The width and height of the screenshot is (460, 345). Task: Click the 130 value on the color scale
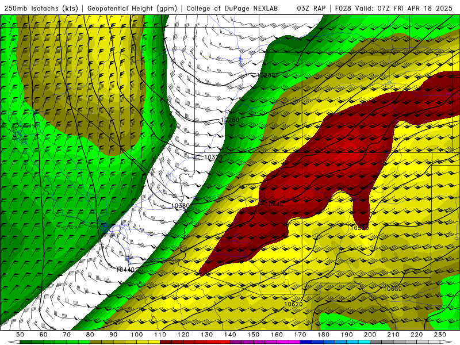pos(207,335)
